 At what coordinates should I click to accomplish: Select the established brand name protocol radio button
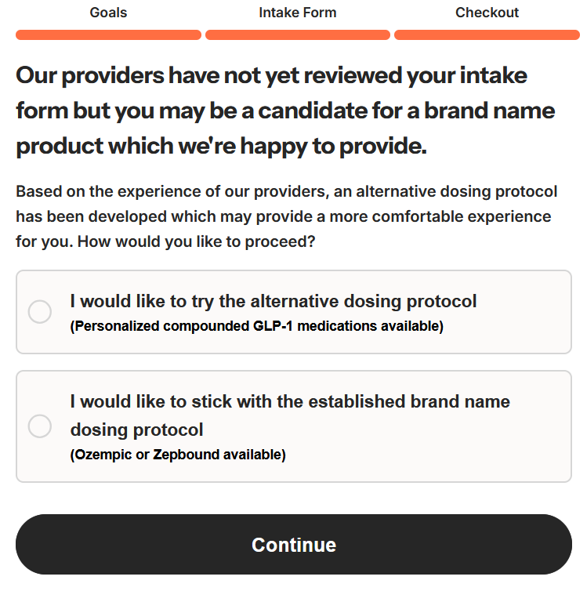point(40,426)
